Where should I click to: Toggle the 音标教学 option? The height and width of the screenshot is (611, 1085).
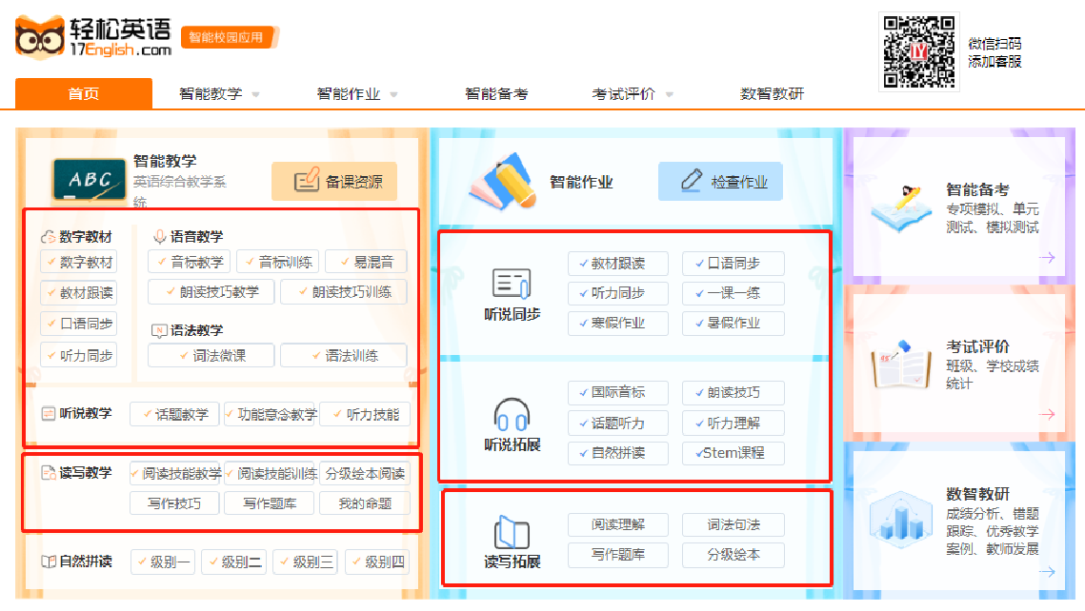coord(189,262)
